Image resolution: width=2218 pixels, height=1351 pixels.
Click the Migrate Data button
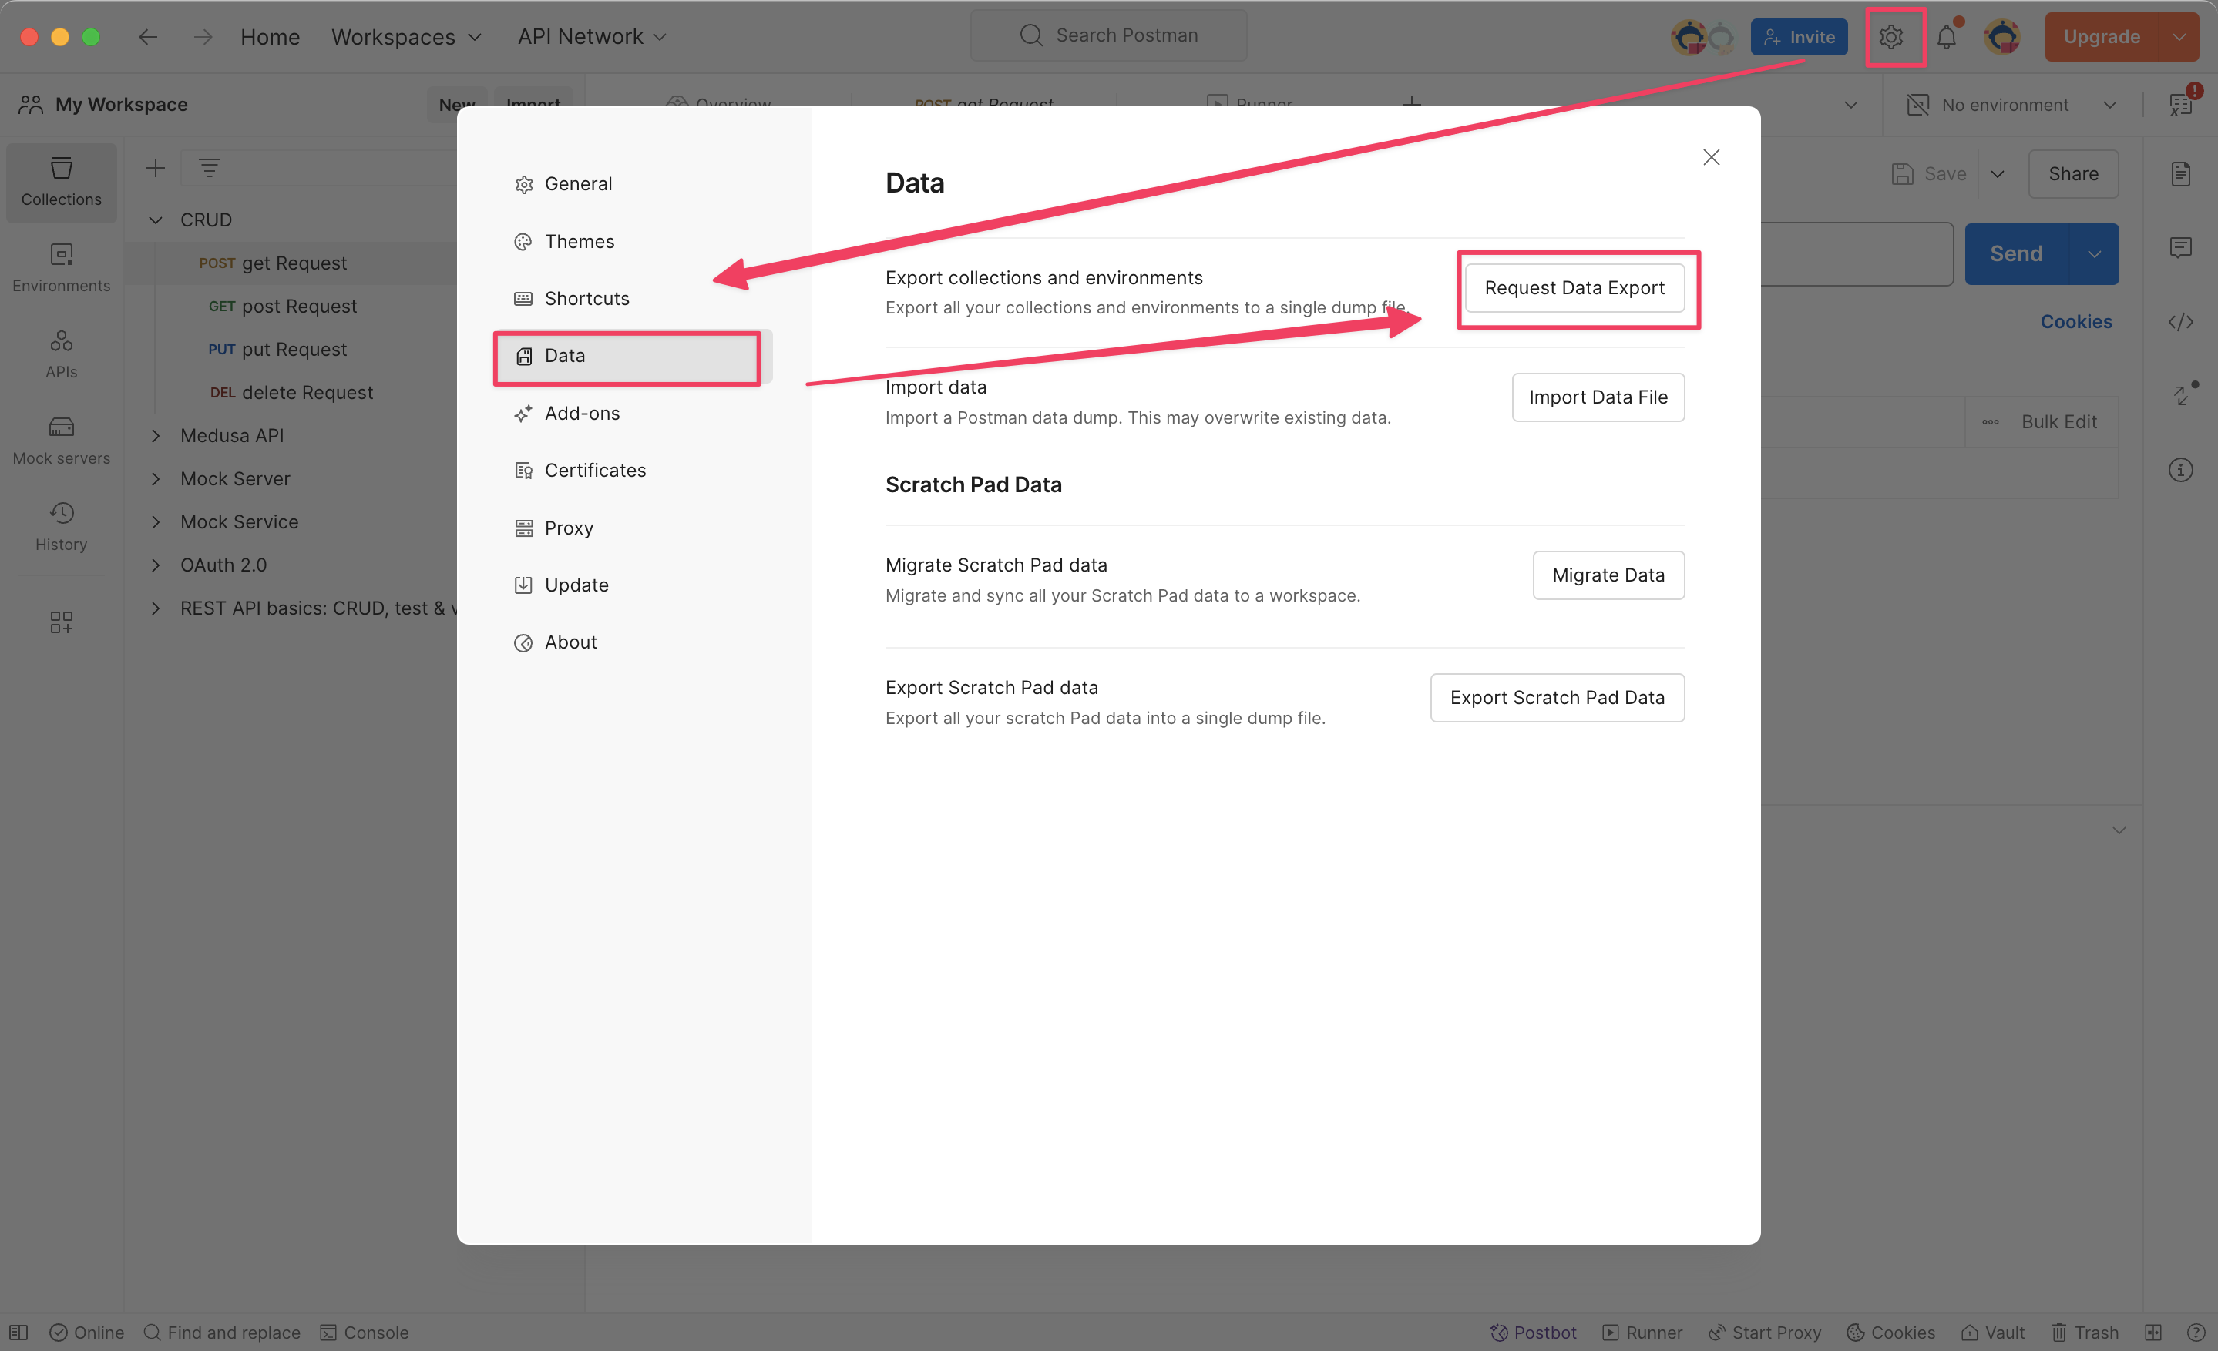click(1608, 575)
